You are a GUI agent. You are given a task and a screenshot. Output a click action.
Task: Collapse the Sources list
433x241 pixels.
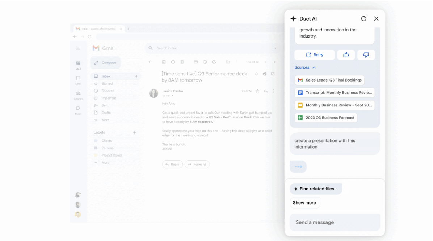coord(305,67)
